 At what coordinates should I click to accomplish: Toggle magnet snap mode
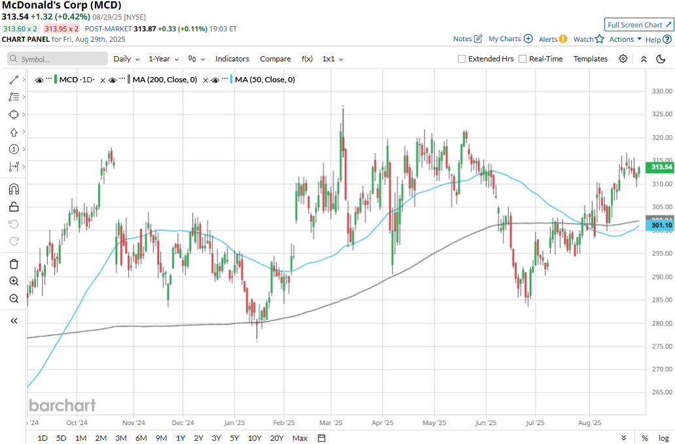pos(14,189)
